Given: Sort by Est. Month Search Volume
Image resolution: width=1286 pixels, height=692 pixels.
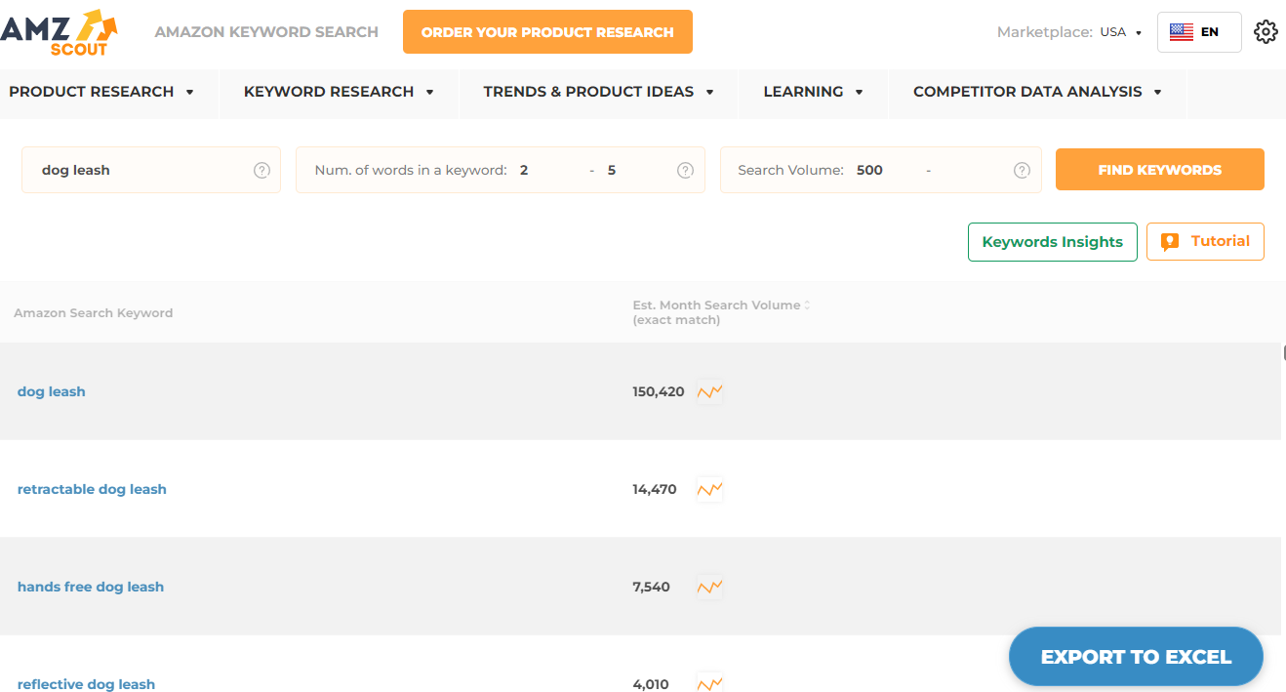Looking at the screenshot, I should 807,305.
